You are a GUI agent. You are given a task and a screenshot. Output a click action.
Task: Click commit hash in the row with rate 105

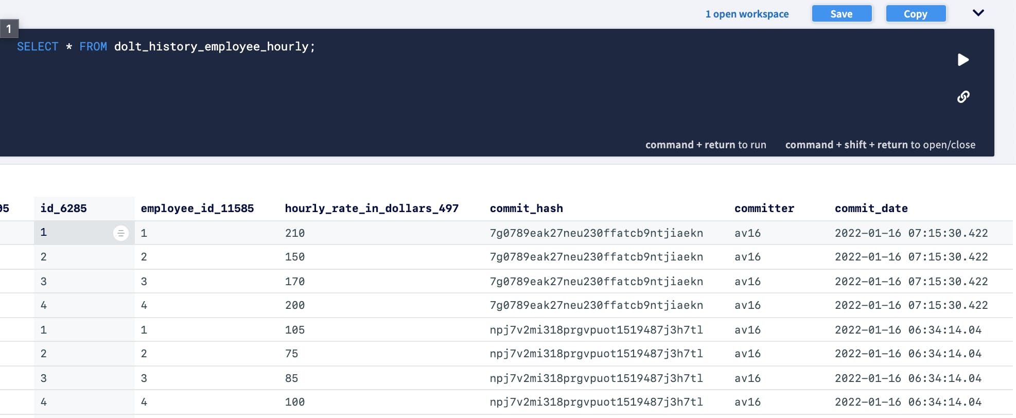coord(596,330)
